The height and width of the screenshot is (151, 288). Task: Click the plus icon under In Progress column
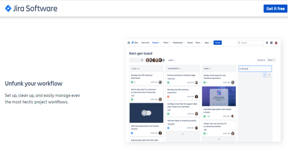(x=182, y=134)
